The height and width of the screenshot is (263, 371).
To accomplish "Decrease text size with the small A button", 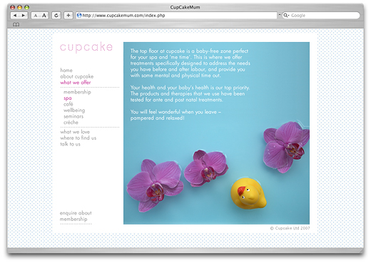I will pyautogui.click(x=36, y=16).
